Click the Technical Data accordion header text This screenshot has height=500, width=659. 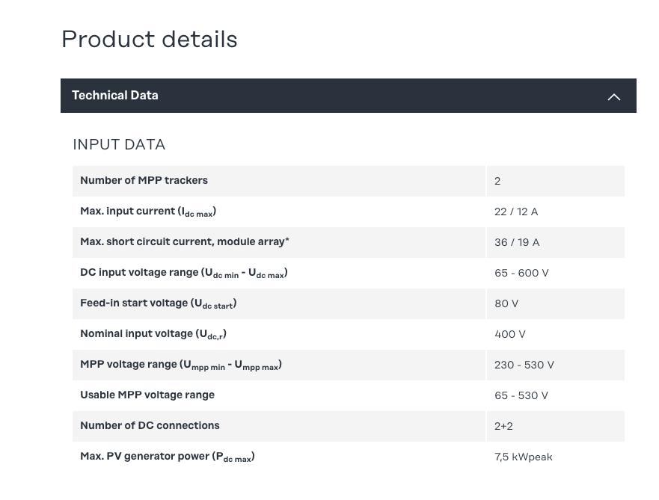click(x=115, y=96)
